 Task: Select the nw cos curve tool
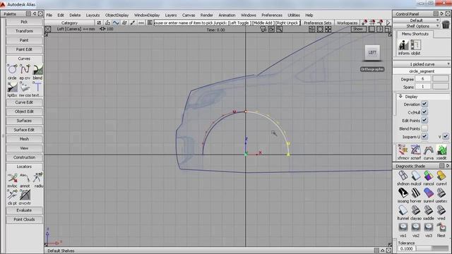(25, 87)
